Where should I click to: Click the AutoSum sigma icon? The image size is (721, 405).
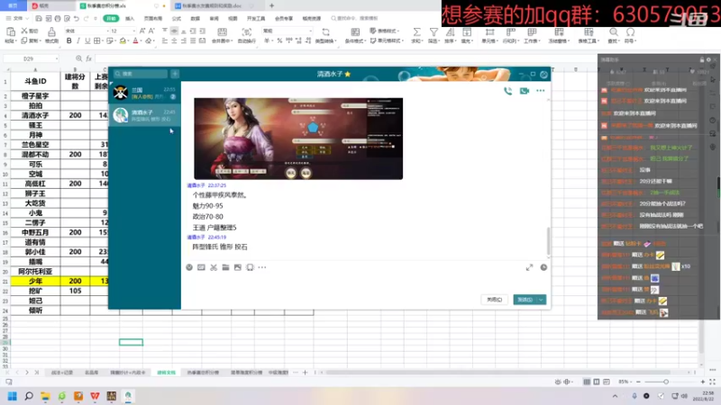point(416,32)
